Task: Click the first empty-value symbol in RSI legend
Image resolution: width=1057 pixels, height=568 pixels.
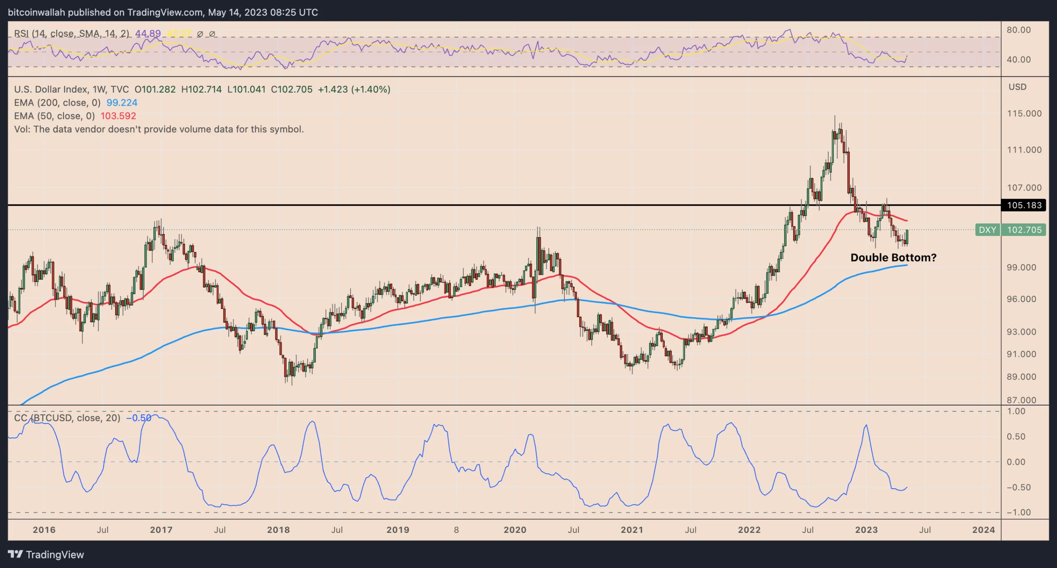Action: click(x=200, y=34)
